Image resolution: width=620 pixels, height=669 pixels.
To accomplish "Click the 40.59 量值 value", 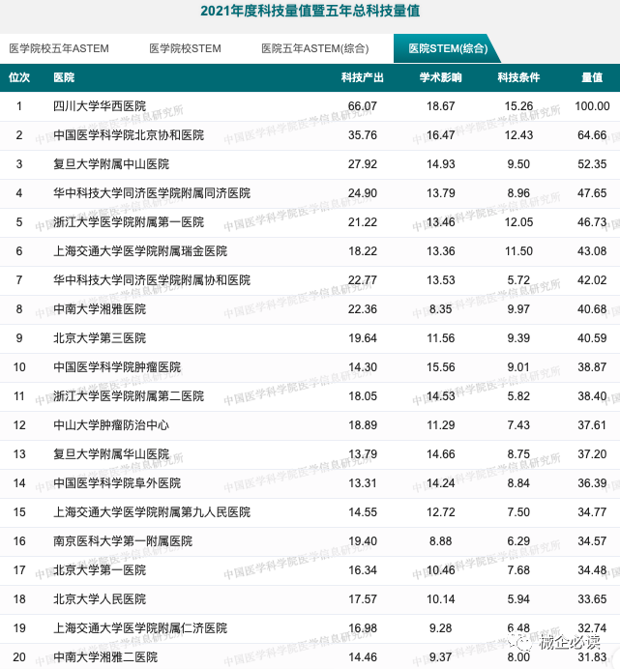I will click(x=592, y=338).
